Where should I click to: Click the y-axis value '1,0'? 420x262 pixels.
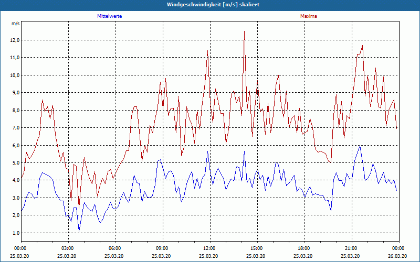click(x=16, y=233)
